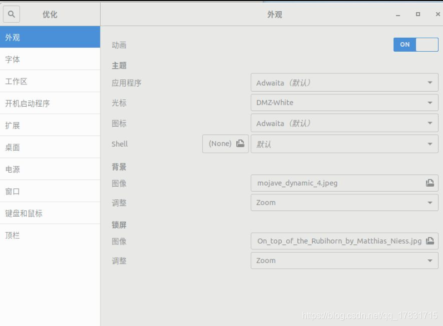Toggle the 动画 animations switch off

(x=416, y=44)
